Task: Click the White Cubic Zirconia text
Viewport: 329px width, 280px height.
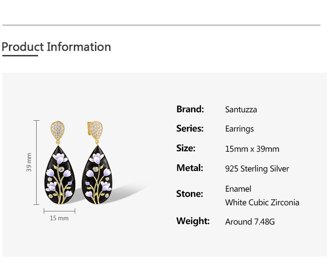Action: click(x=262, y=203)
